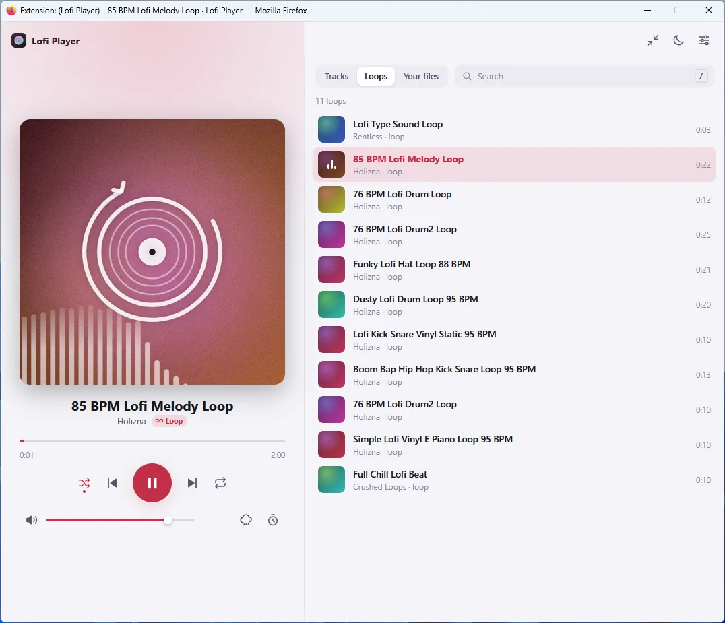Viewport: 725px width, 623px height.
Task: Open the Your files tab
Action: (420, 76)
